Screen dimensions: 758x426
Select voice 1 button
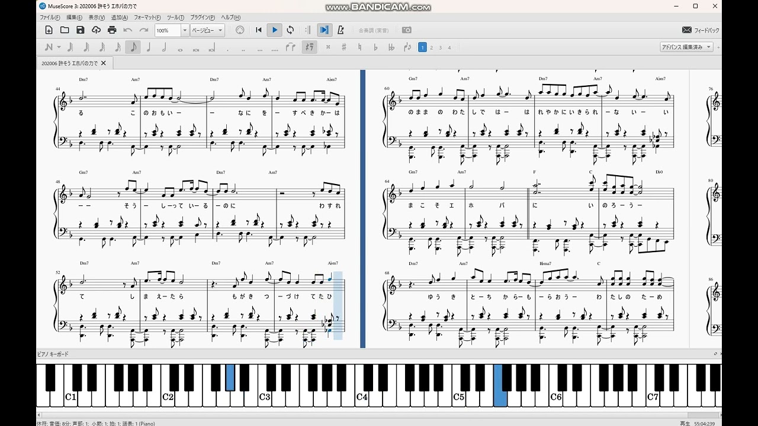pos(422,47)
